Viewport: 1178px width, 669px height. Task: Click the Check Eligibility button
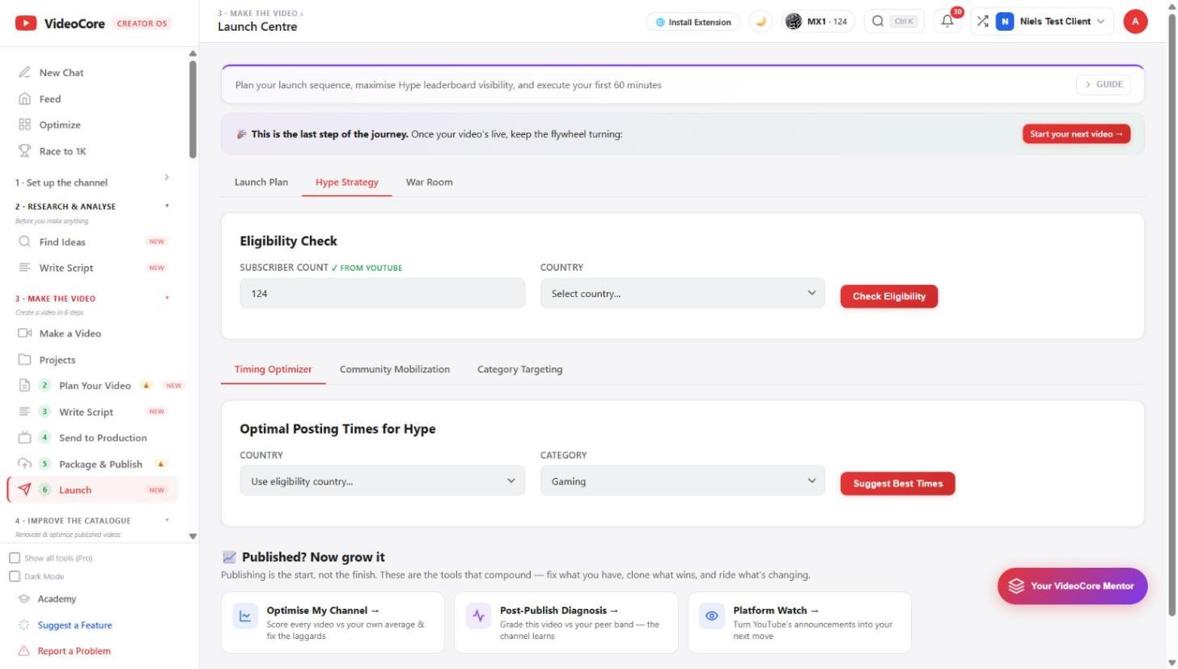tap(888, 296)
